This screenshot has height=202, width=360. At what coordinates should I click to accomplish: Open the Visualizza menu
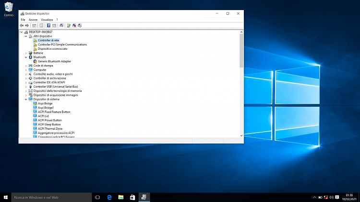pos(47,20)
